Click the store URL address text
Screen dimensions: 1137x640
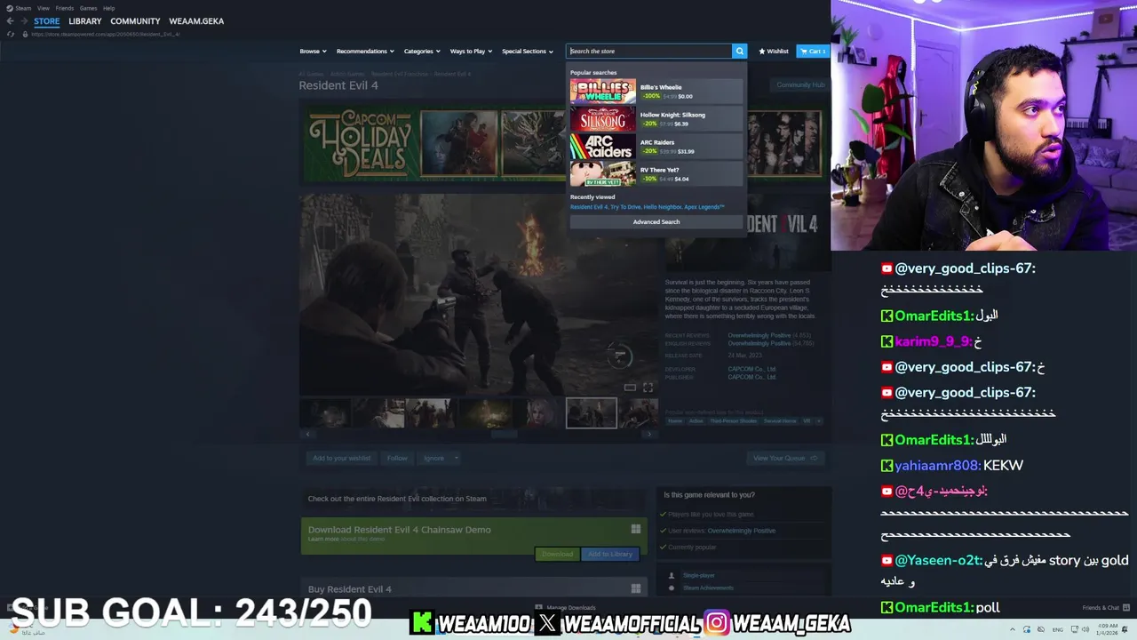pos(106,34)
